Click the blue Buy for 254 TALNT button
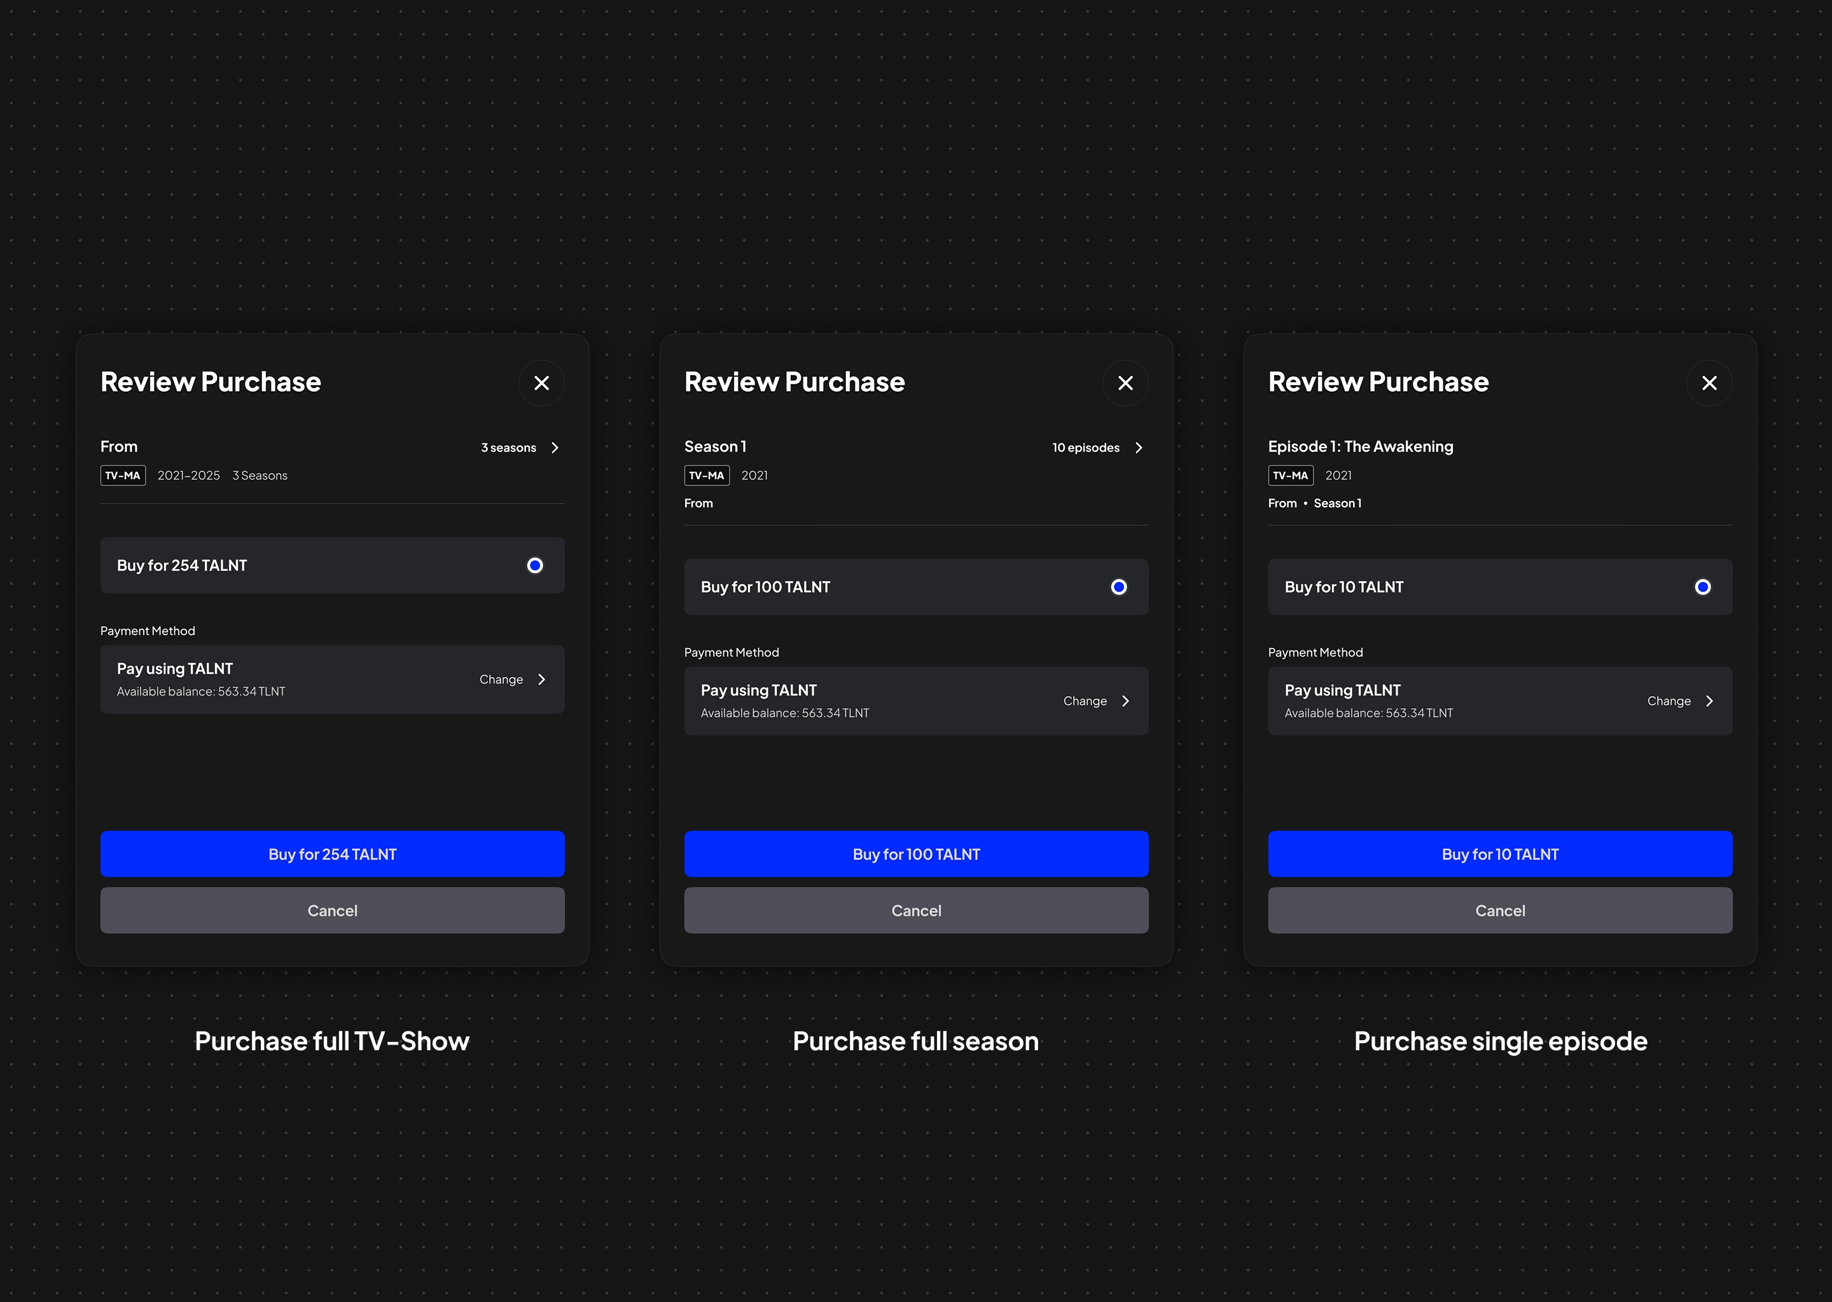1832x1302 pixels. coord(332,854)
